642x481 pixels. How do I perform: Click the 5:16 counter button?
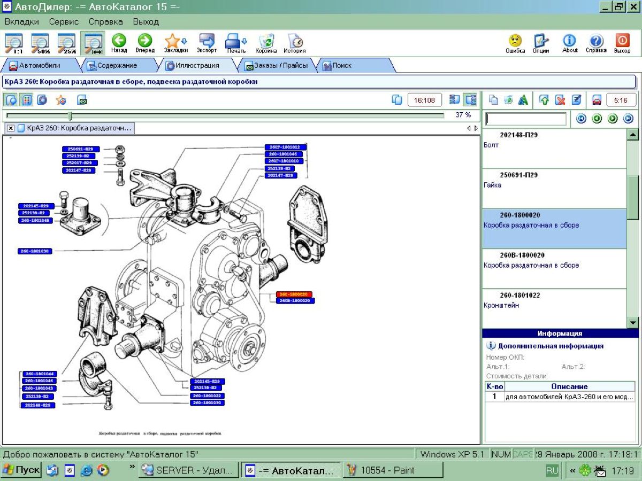(x=621, y=100)
